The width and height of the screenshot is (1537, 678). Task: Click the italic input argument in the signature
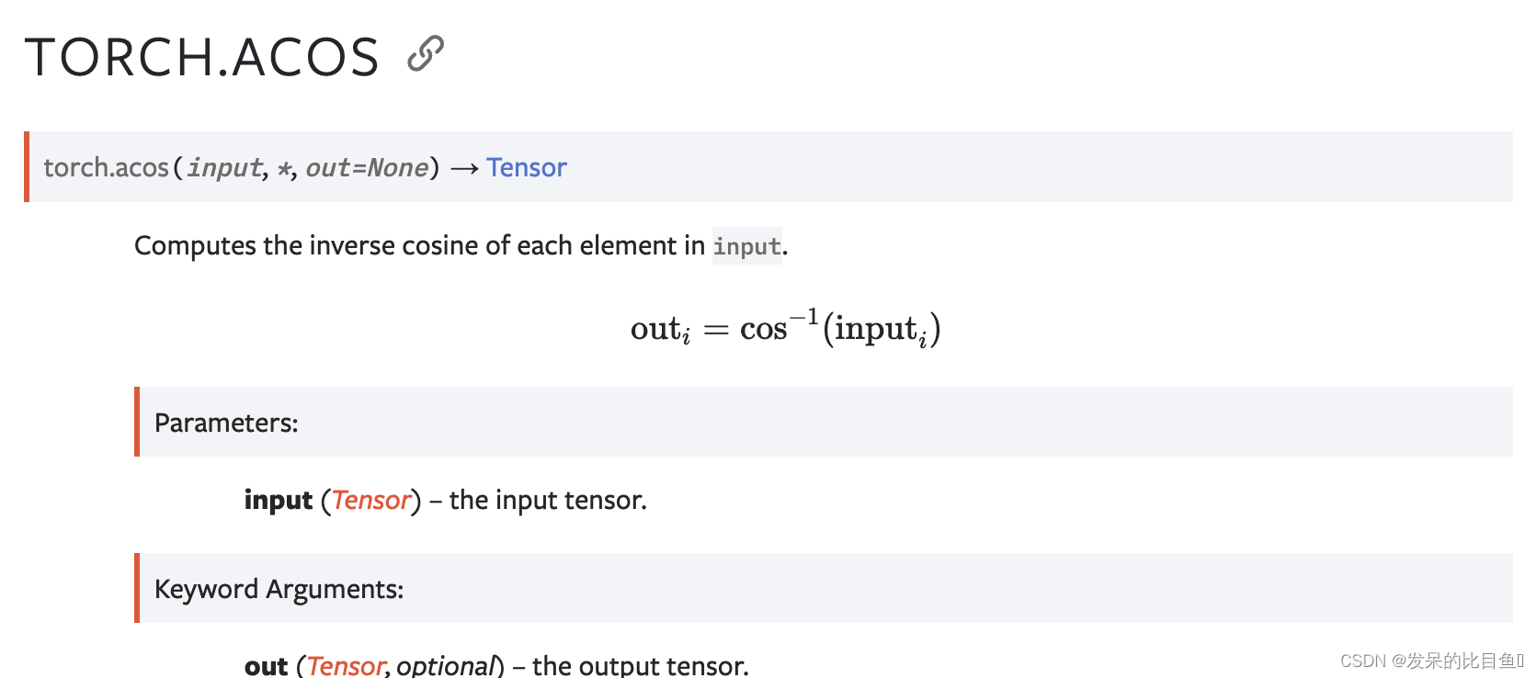click(224, 167)
